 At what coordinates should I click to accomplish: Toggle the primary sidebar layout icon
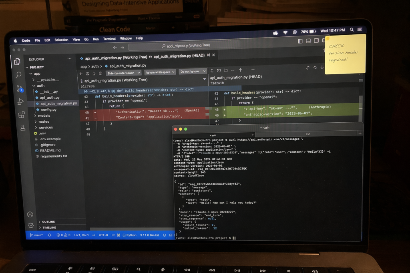[300, 41]
